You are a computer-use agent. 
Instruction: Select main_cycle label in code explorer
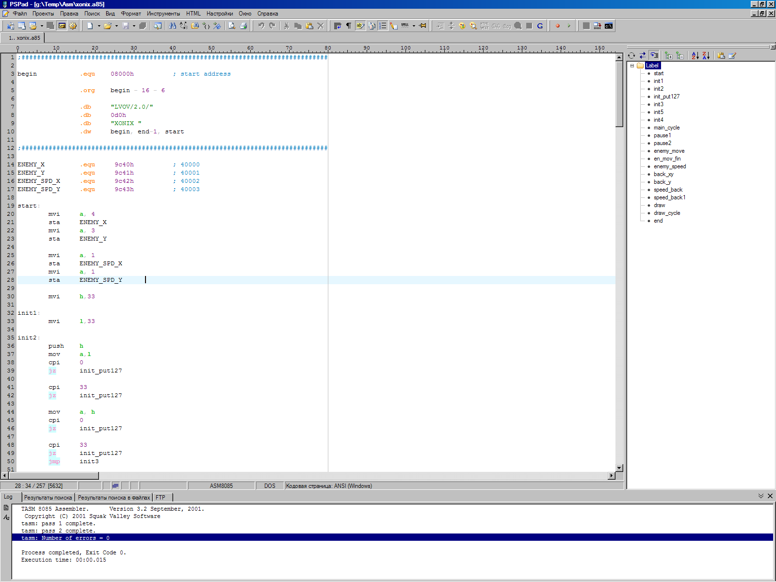click(x=666, y=128)
